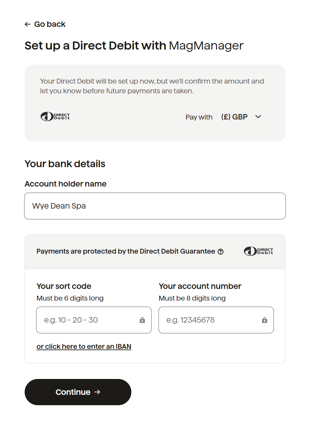Click the Direct Debit logo in the guarantee banner
310x424 pixels.
(258, 251)
